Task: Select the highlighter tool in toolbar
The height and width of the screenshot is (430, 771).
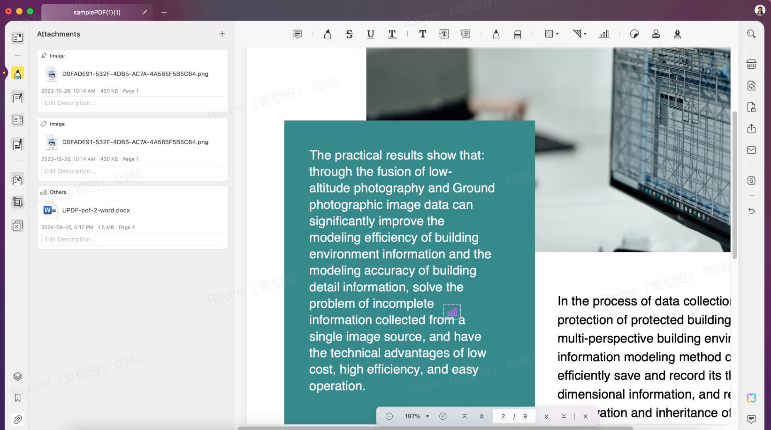Action: pos(328,34)
